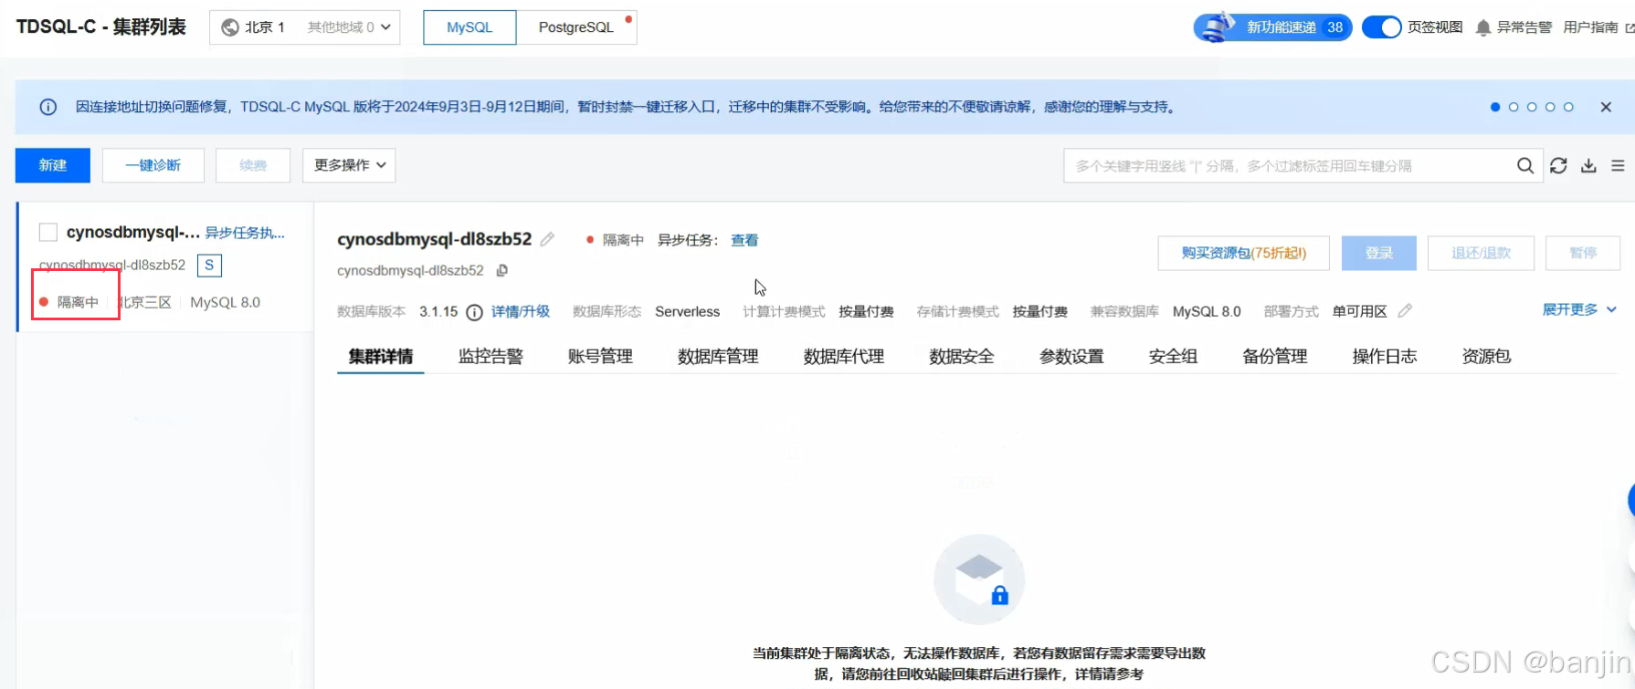Open the region dropdown 北京 1
This screenshot has height=689, width=1635.
[304, 27]
